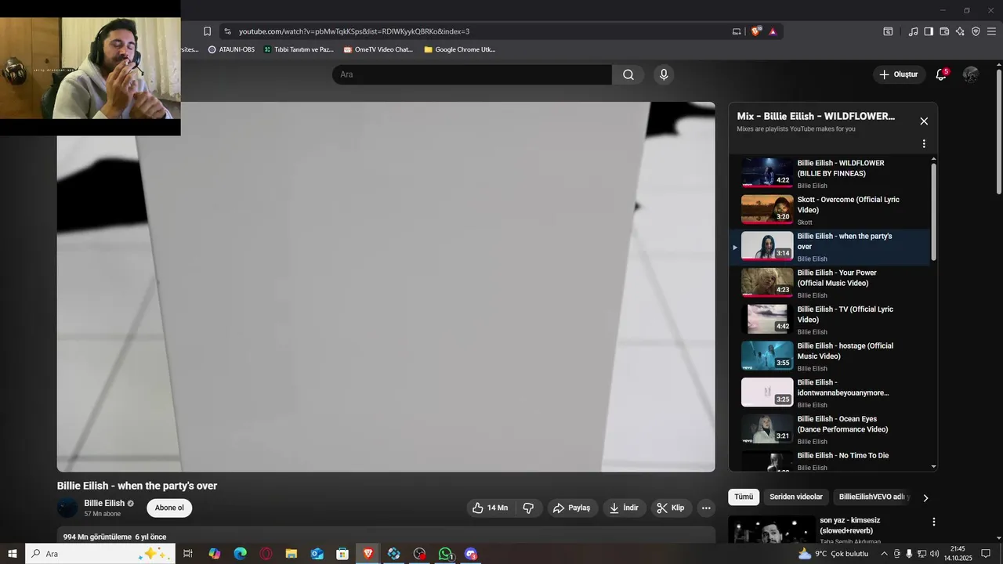Image resolution: width=1003 pixels, height=564 pixels.
Task: Toggle Brave sidebar panel icon
Action: pos(929,31)
